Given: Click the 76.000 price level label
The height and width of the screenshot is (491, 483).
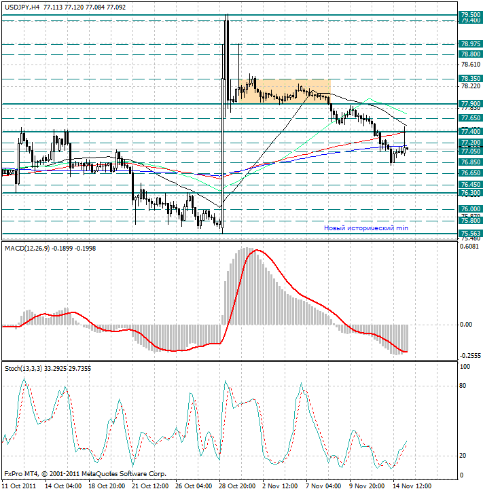Looking at the screenshot, I should (x=471, y=209).
